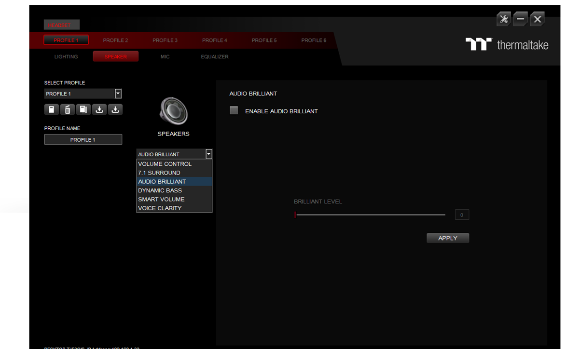This screenshot has height=349, width=579.
Task: Click the Thermaltake logo
Action: (x=507, y=45)
